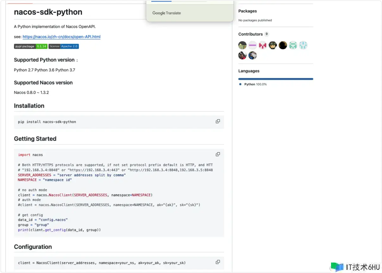Screen dimensions: 382x273
Task: Open the nacos.io open-API docs link
Action: point(61,37)
